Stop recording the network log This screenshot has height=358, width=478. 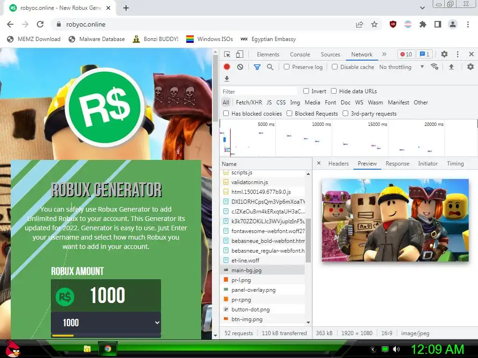(x=227, y=67)
